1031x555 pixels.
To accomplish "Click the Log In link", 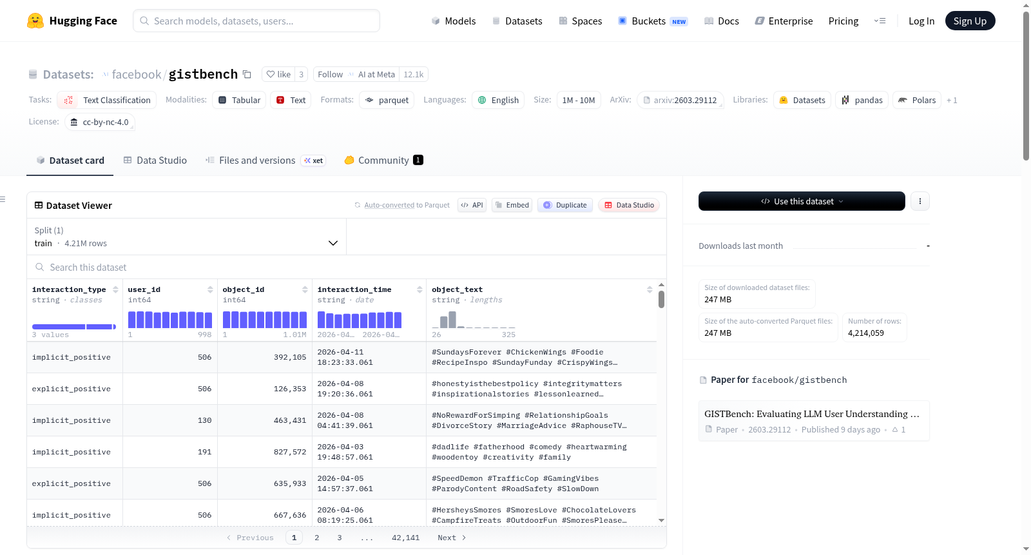I will [921, 21].
